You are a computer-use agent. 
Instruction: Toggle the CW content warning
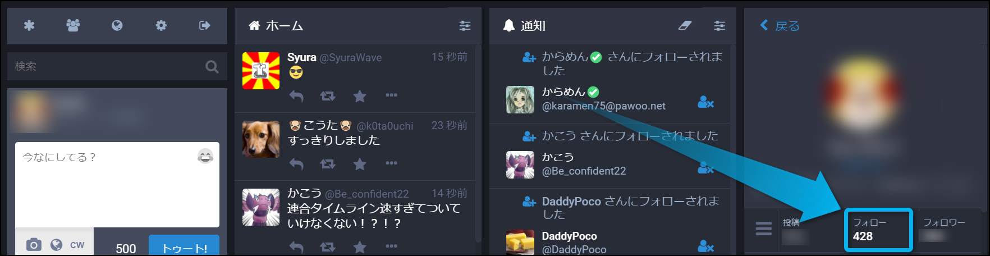77,245
